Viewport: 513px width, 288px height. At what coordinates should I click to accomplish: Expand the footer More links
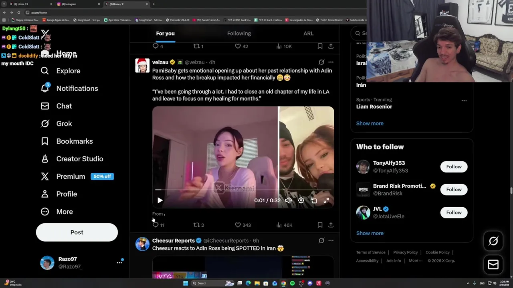(416, 260)
